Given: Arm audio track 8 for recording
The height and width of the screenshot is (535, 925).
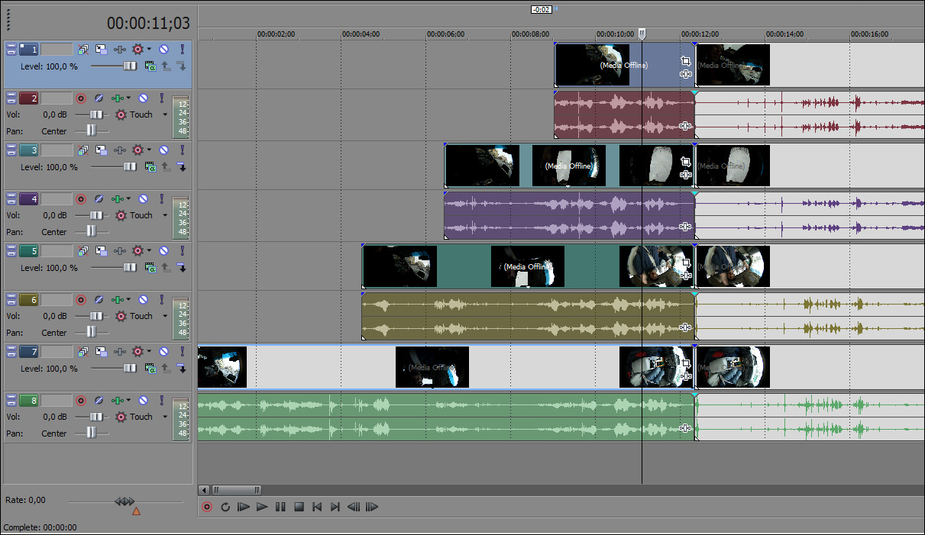Looking at the screenshot, I should (x=81, y=400).
